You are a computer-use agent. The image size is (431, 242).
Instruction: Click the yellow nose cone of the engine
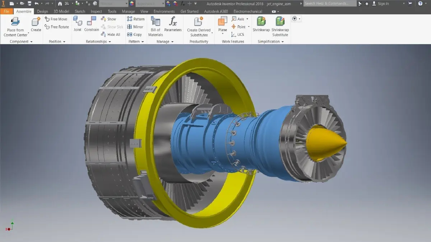tap(325, 143)
